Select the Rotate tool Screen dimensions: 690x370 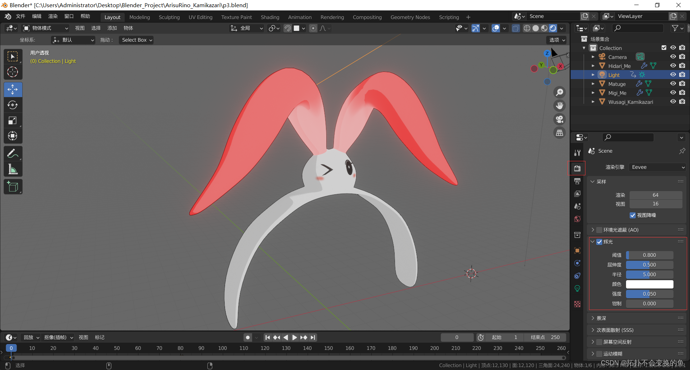pos(13,105)
